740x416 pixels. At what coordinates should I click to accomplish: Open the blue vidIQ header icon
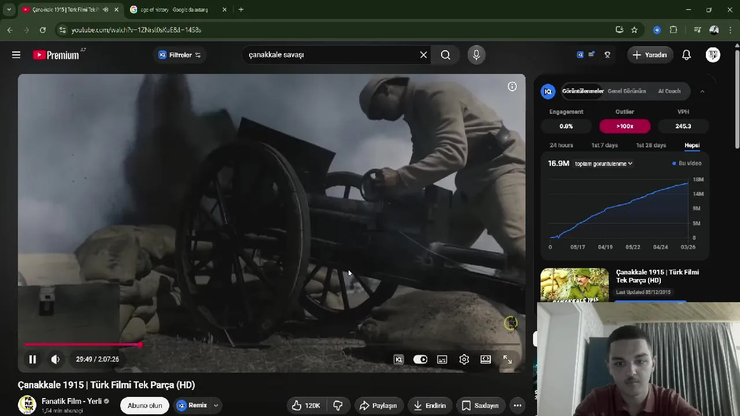[x=580, y=55]
